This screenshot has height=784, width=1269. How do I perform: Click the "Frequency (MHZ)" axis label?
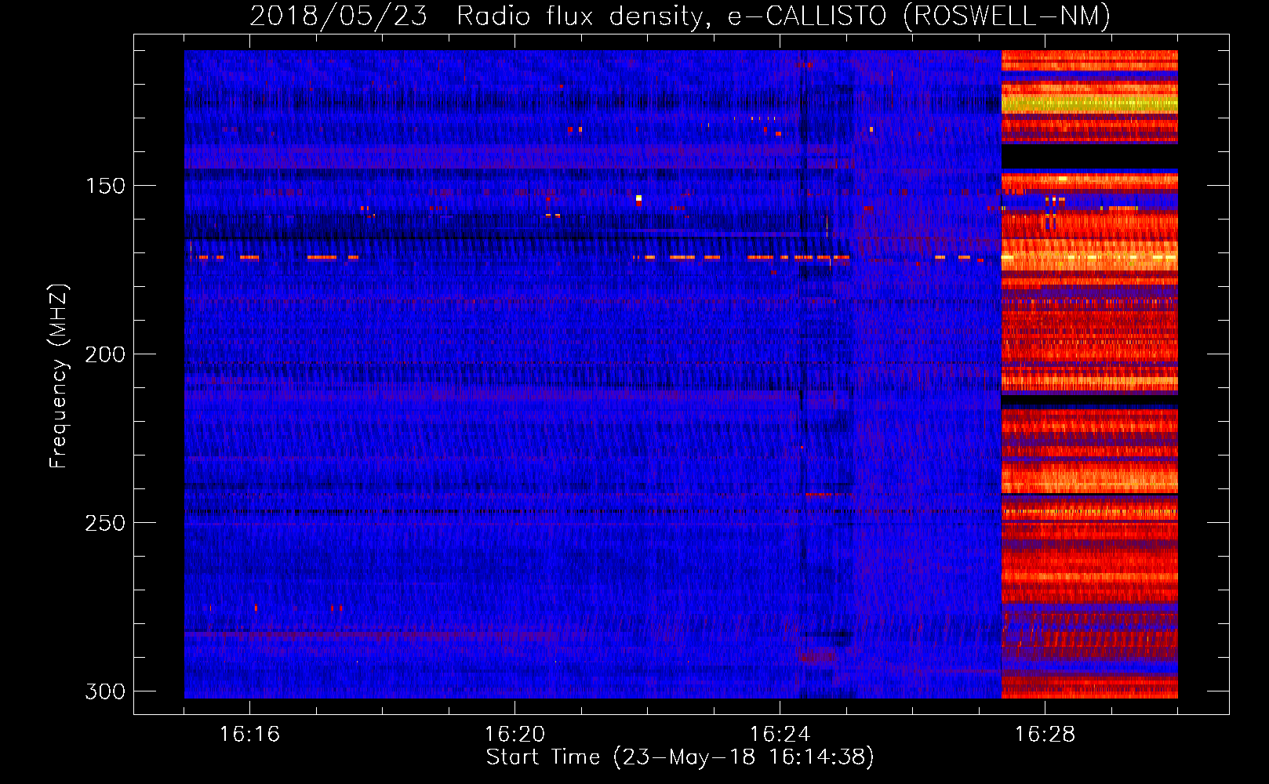tap(59, 376)
